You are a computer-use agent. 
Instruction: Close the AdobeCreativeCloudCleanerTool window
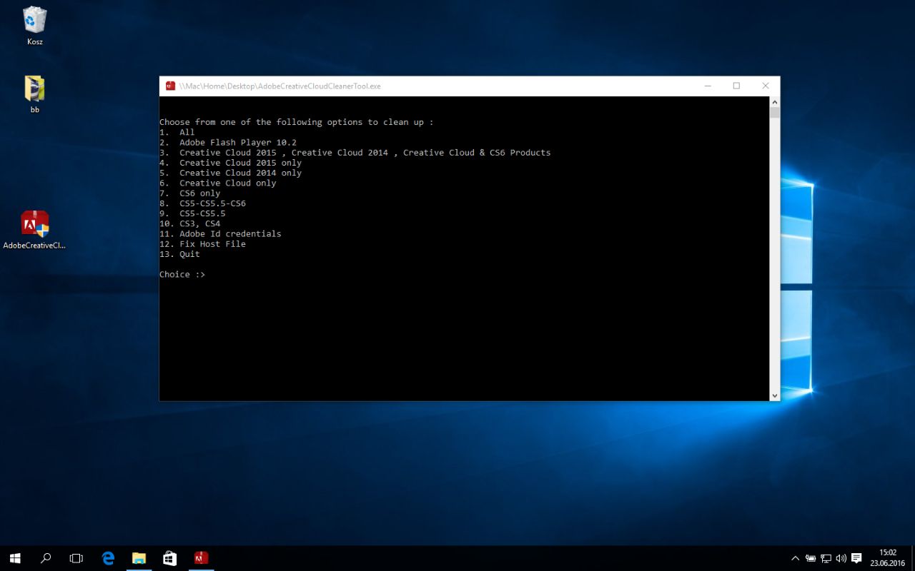(765, 86)
